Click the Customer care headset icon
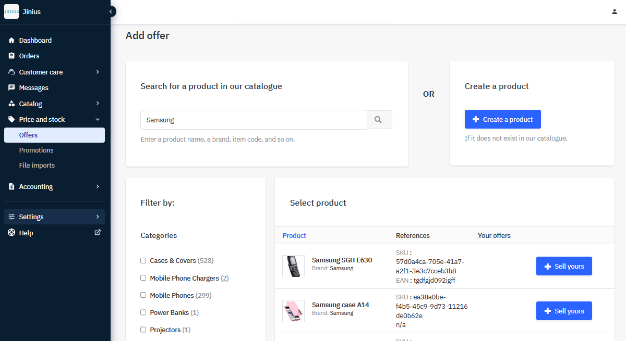 pyautogui.click(x=11, y=72)
